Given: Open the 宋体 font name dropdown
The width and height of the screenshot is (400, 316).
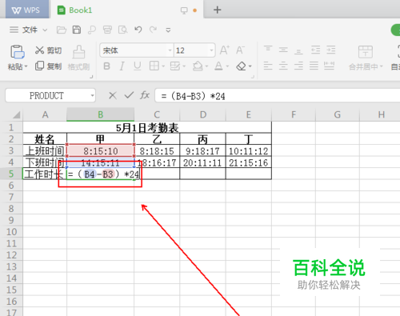Looking at the screenshot, I should click(170, 50).
